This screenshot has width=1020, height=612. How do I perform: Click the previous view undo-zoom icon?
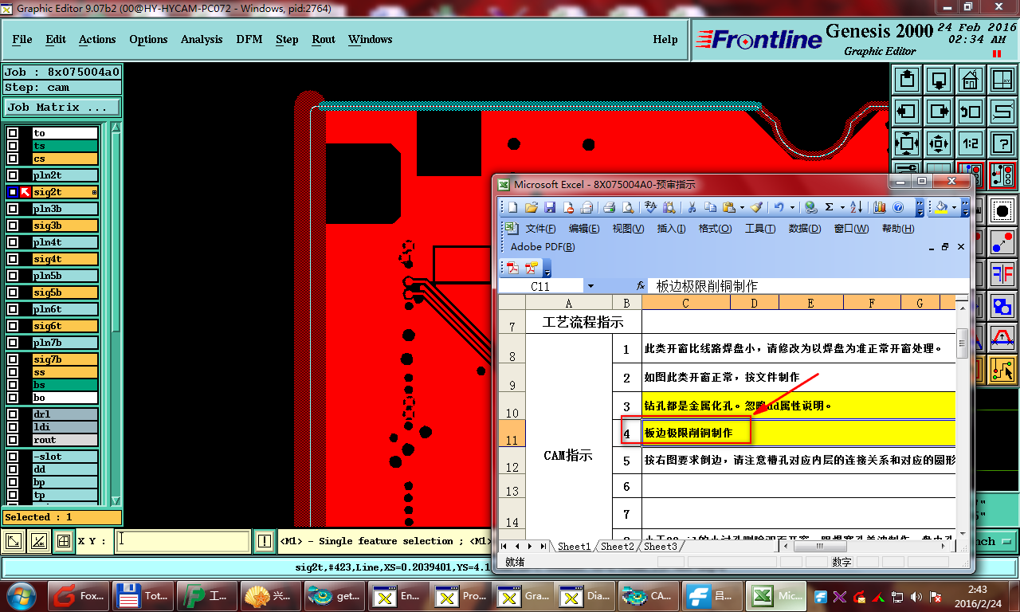[970, 112]
